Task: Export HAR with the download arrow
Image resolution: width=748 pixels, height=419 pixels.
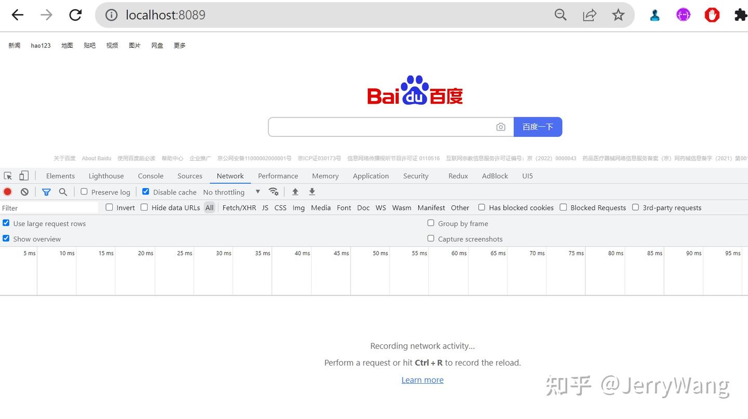Action: point(312,192)
